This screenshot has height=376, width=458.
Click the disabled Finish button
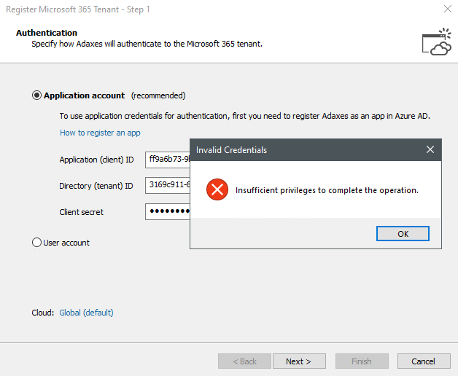point(362,361)
